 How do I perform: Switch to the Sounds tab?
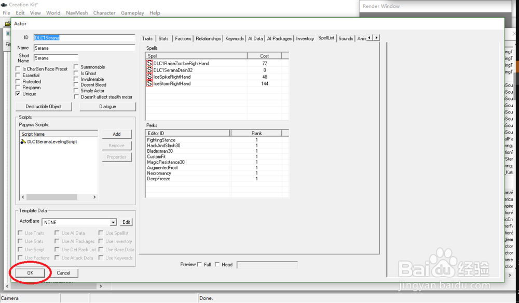point(346,39)
